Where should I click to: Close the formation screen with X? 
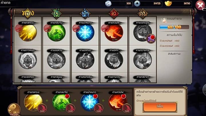[x=200, y=5]
